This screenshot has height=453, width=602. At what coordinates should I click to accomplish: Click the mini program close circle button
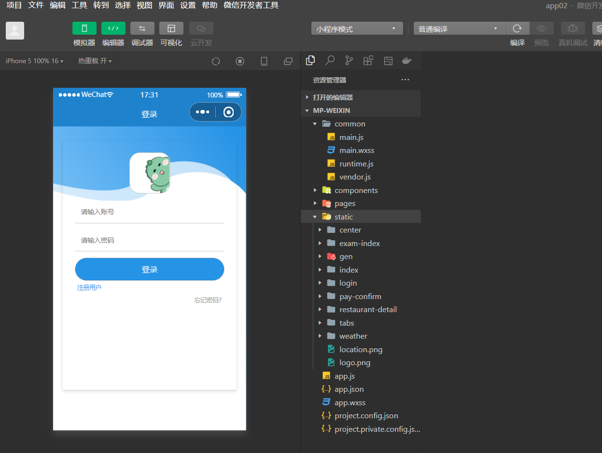[229, 112]
